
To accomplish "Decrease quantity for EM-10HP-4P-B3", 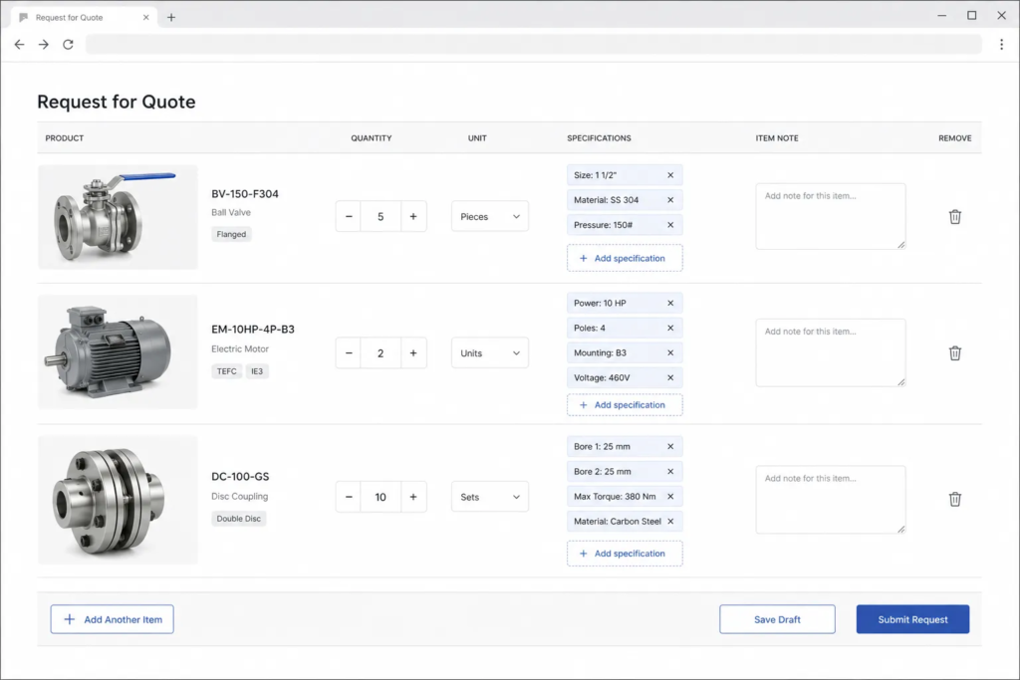I will click(x=349, y=353).
